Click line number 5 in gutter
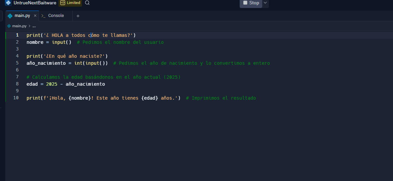The width and height of the screenshot is (393, 181). 17,63
